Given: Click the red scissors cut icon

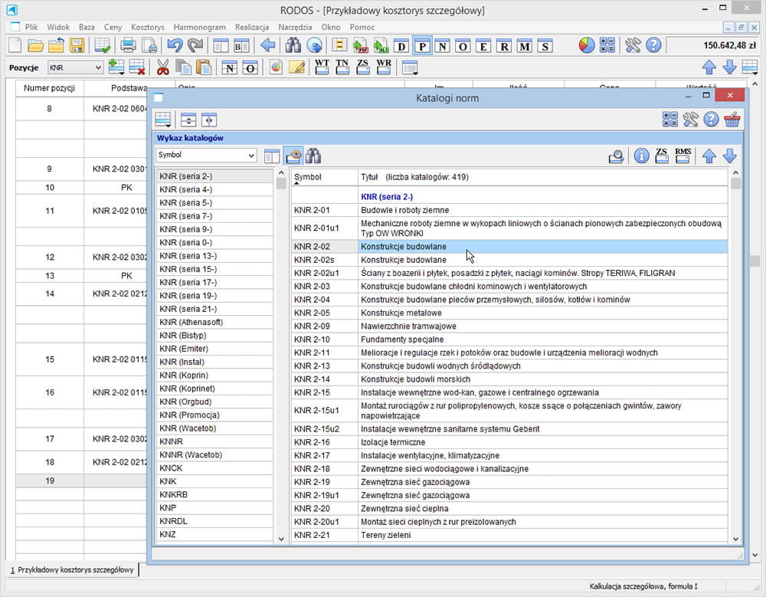Looking at the screenshot, I should [162, 67].
